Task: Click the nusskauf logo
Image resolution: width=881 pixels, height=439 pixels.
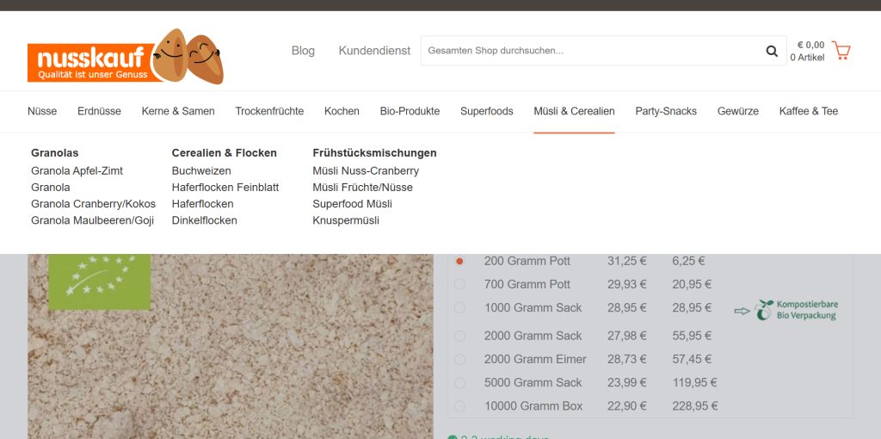Action: (125, 58)
